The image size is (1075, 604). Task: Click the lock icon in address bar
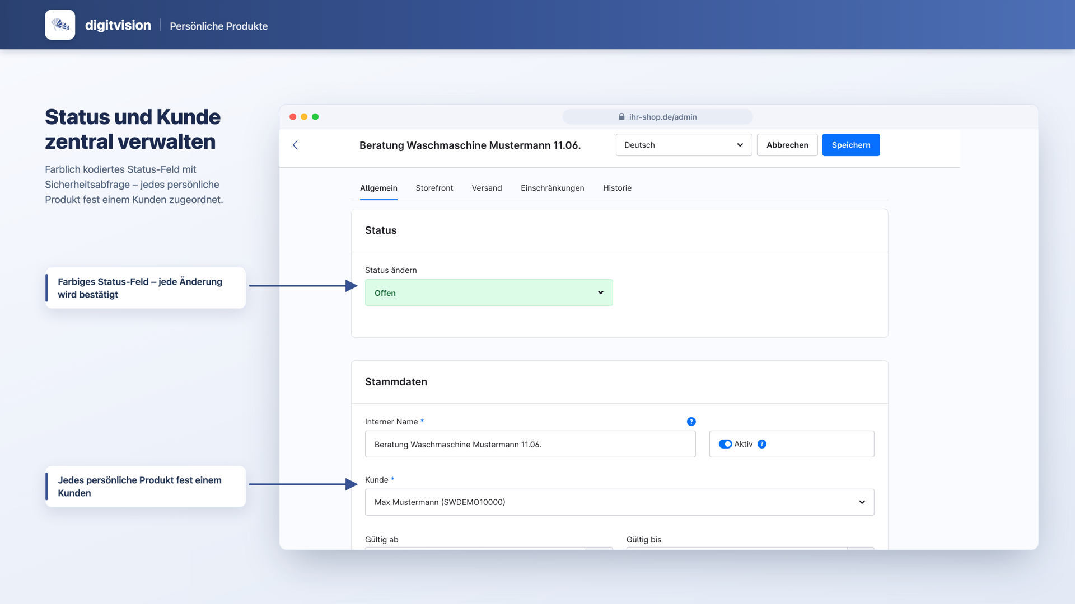pos(621,117)
